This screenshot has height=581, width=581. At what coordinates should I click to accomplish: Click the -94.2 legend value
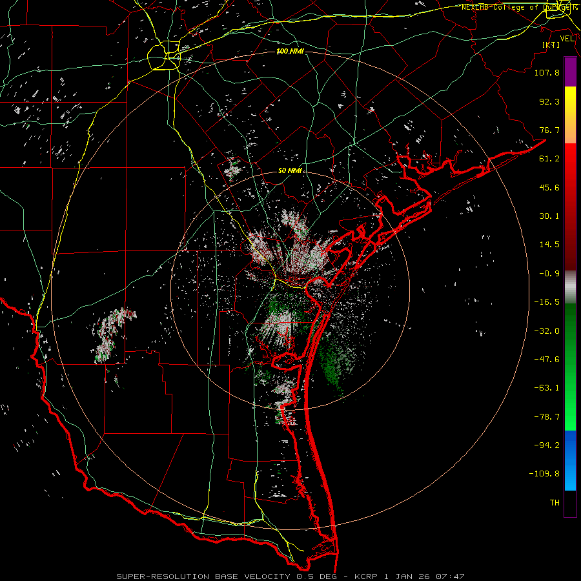[x=547, y=445]
